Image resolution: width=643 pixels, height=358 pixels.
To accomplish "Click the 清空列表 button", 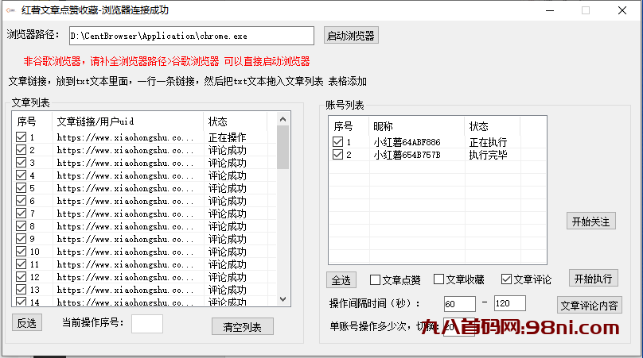I will point(243,326).
